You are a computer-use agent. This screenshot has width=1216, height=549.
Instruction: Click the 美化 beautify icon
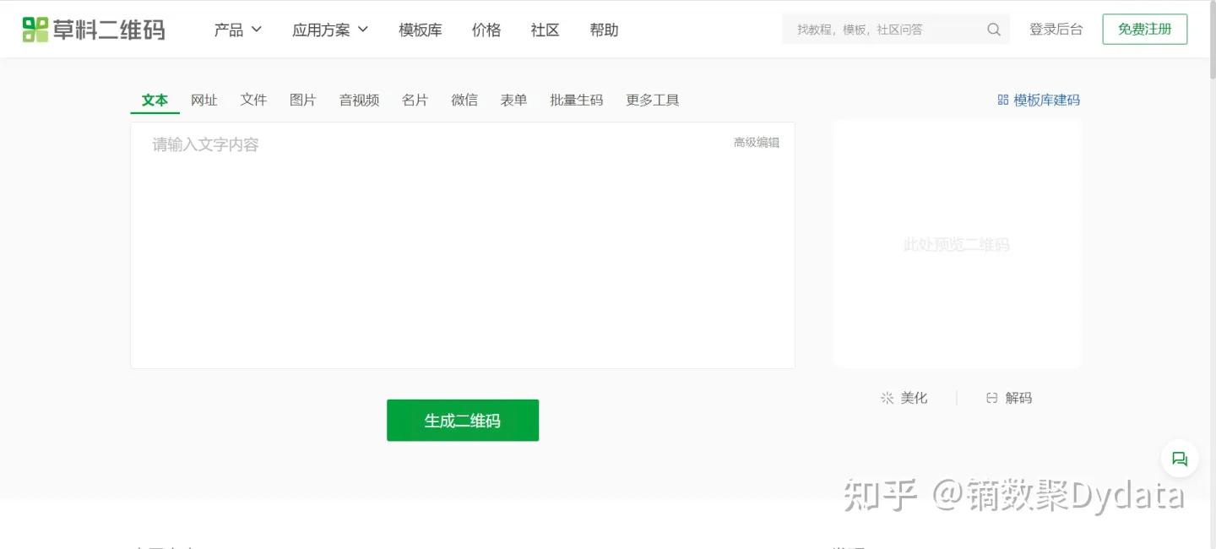[885, 397]
